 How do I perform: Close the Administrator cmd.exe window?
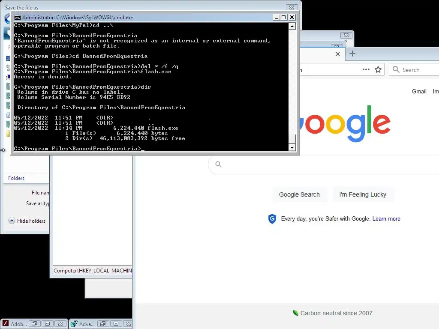pyautogui.click(x=292, y=17)
